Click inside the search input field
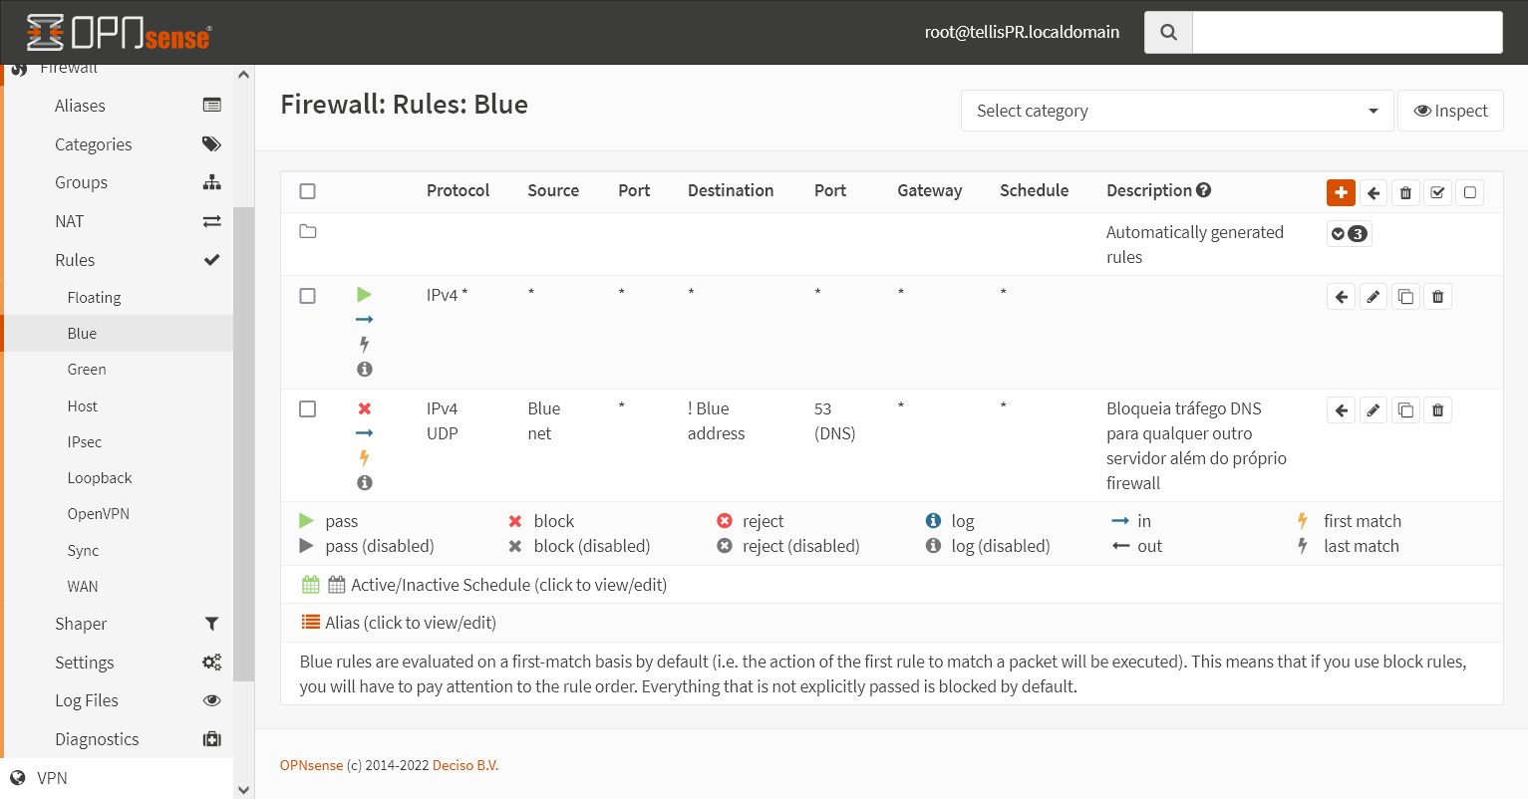Screen dimensions: 1528x799 point(1346,32)
